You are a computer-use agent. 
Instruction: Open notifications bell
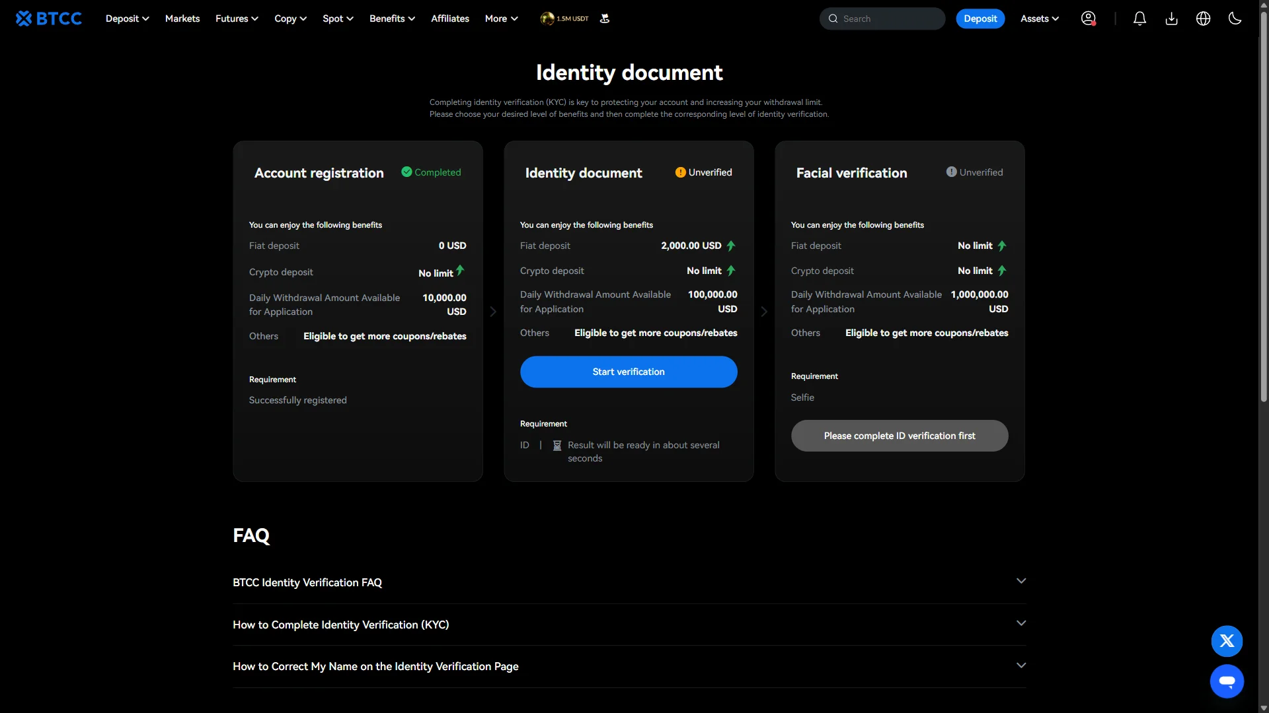[x=1139, y=18]
